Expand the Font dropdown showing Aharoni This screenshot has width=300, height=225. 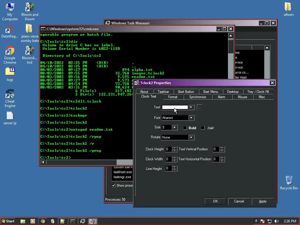click(x=191, y=118)
